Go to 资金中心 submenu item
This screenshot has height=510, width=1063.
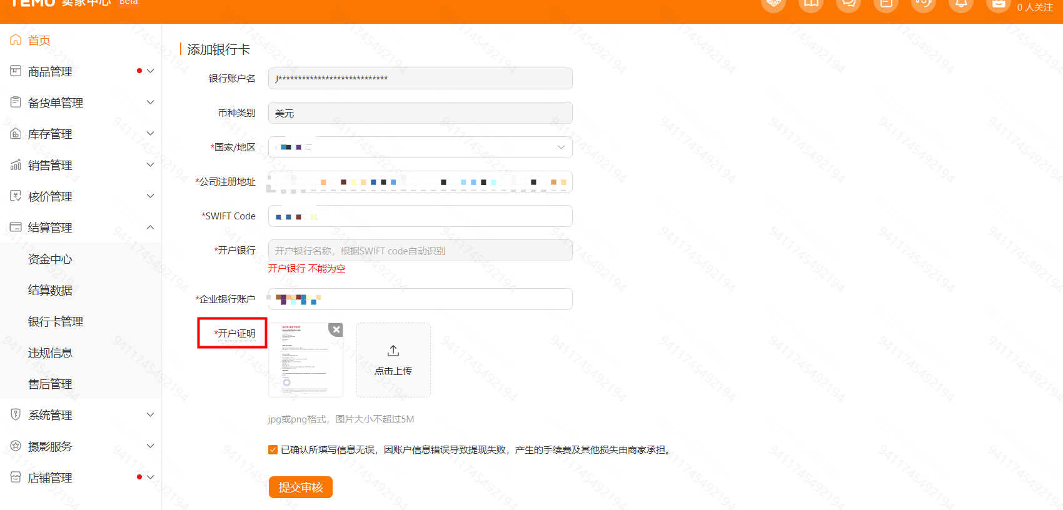click(x=50, y=259)
